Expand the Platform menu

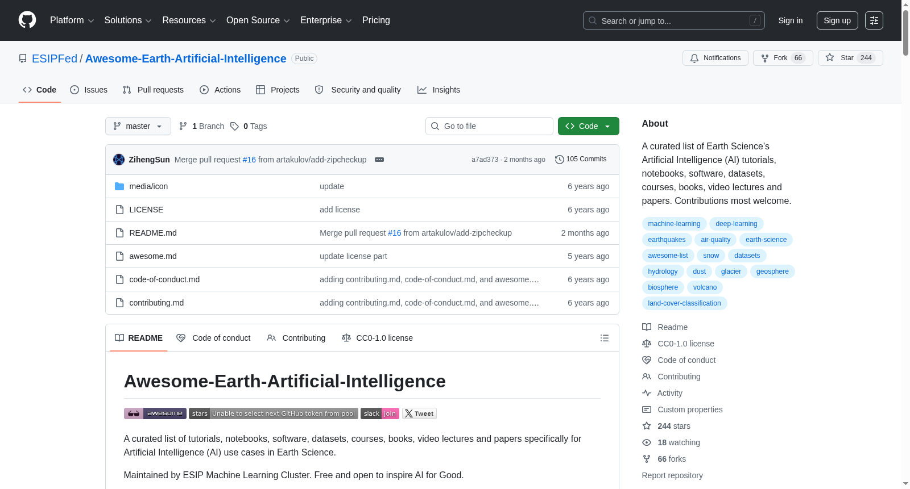72,20
